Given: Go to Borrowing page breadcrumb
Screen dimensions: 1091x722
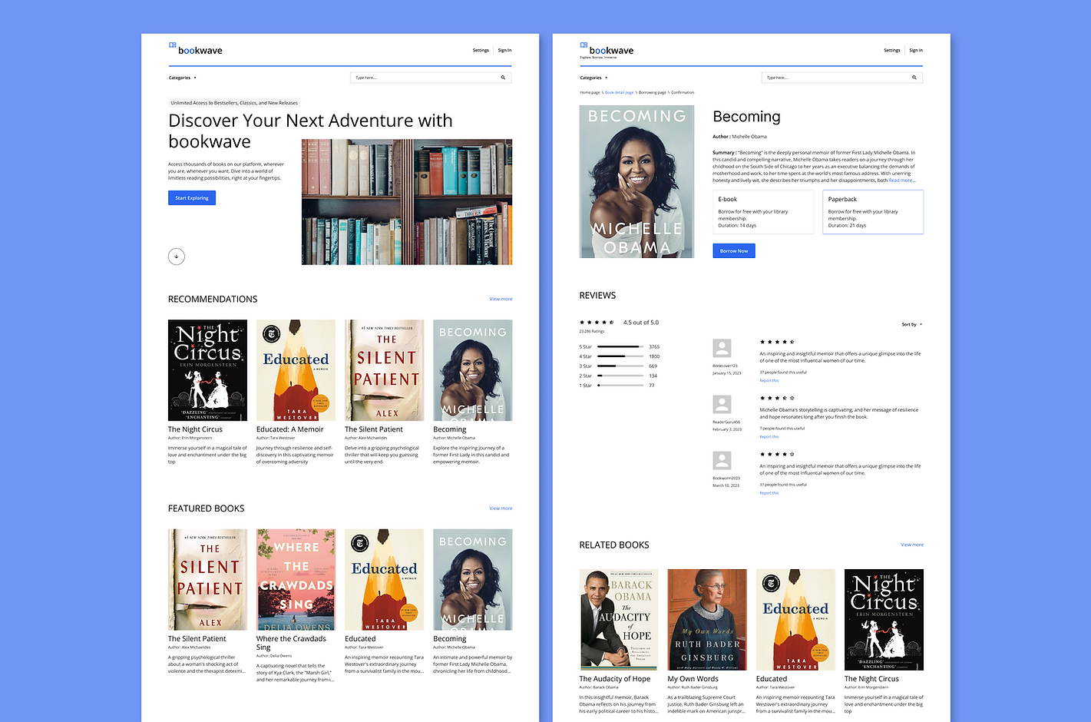Looking at the screenshot, I should click(652, 92).
